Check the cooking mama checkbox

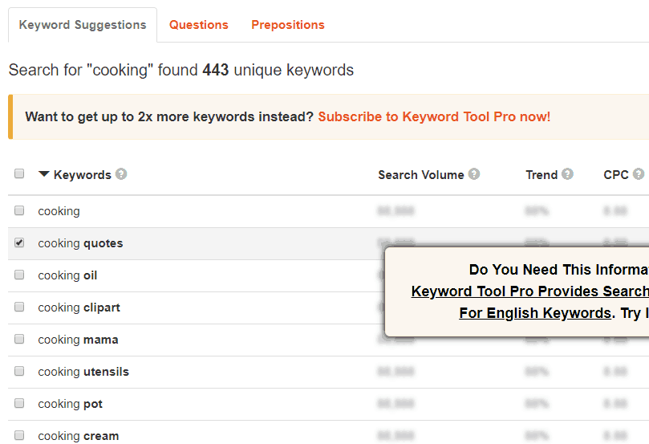click(x=19, y=339)
